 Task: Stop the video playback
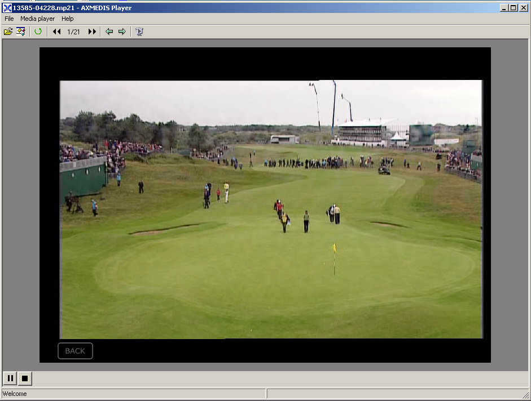click(25, 378)
